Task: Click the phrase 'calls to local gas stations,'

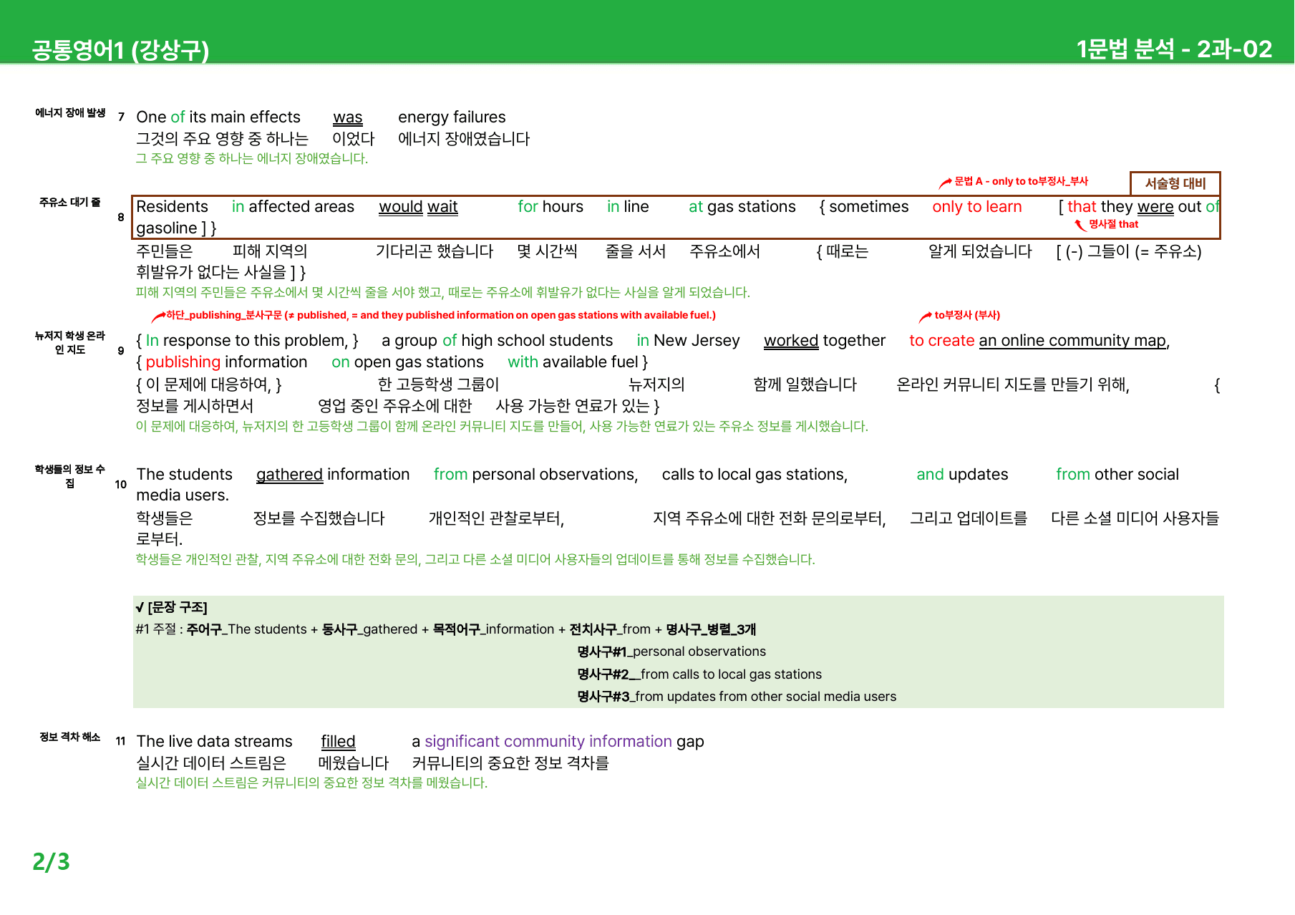Action: point(755,475)
